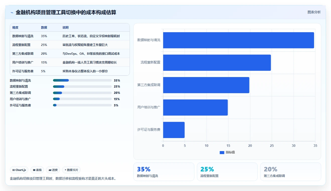Screen dimensions: 331x191
Task: Click the 流程重新配置 chart bar
Action: [217, 62]
